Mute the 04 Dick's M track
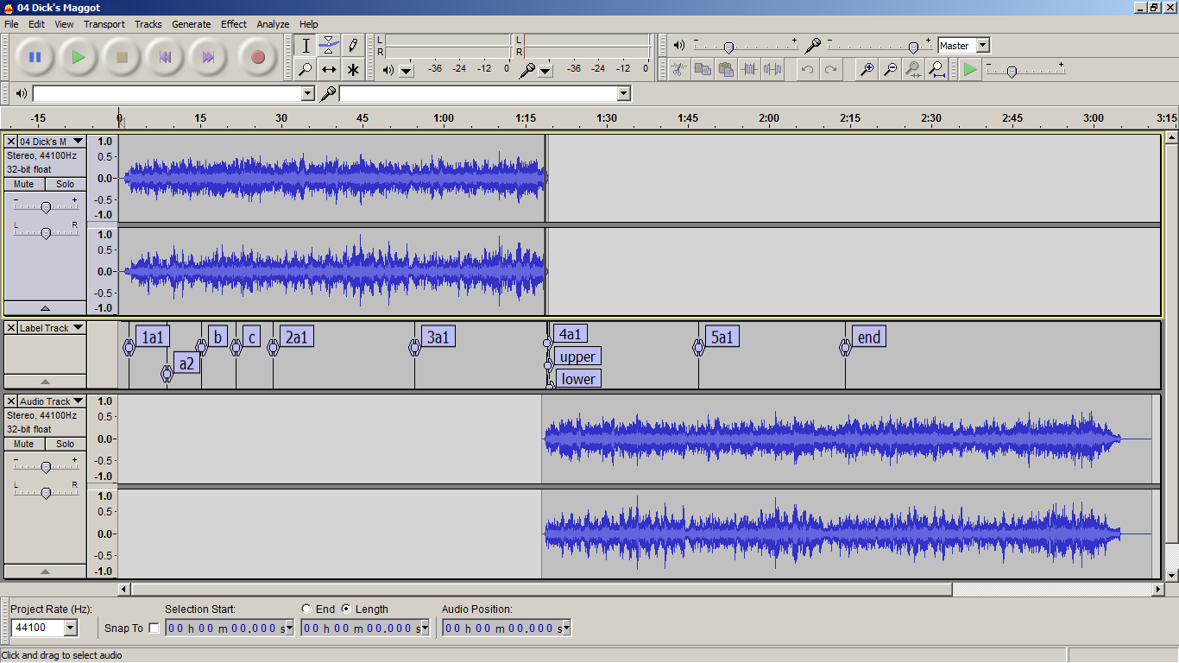 point(24,184)
